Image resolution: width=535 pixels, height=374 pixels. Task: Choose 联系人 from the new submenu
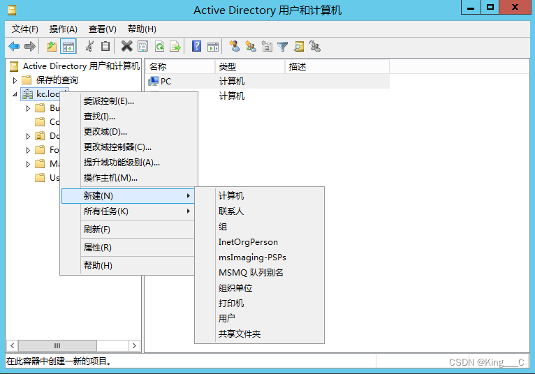259,211
